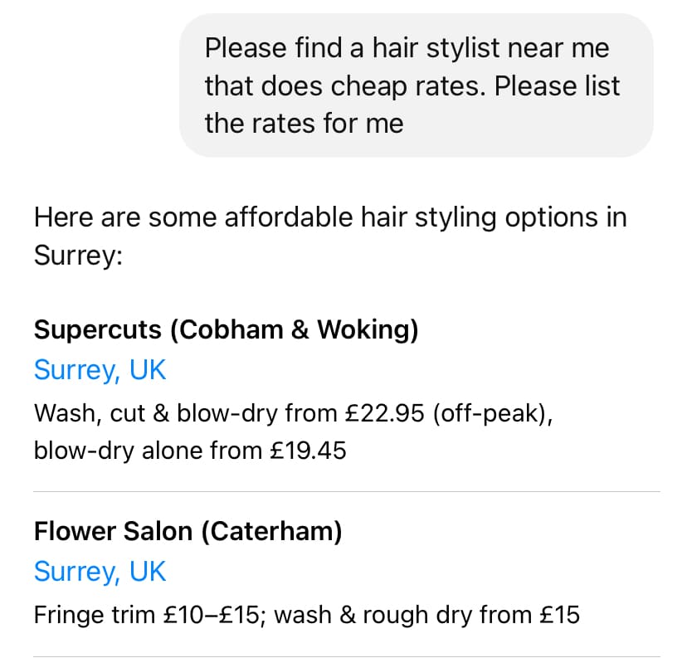Click 'the rates for me' line in the bubble
Viewport: 687px width, 658px height.
click(304, 124)
